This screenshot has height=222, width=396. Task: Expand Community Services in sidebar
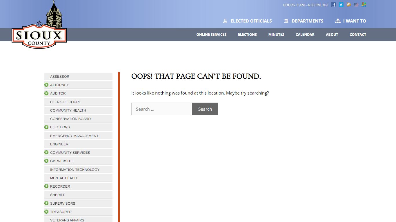pyautogui.click(x=46, y=153)
